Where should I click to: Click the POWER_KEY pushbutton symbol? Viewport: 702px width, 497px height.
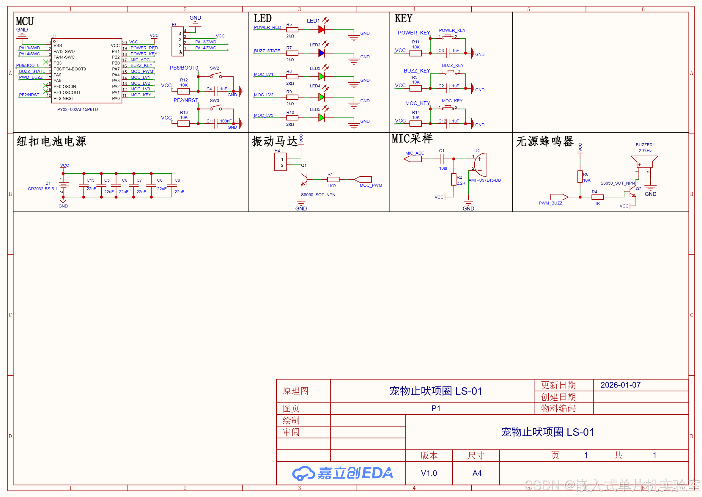click(448, 37)
